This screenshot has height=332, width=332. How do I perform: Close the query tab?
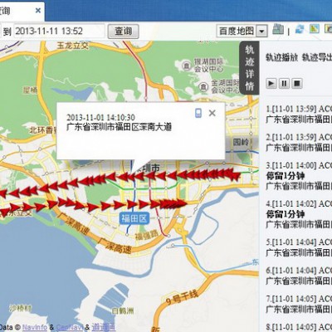(38, 11)
